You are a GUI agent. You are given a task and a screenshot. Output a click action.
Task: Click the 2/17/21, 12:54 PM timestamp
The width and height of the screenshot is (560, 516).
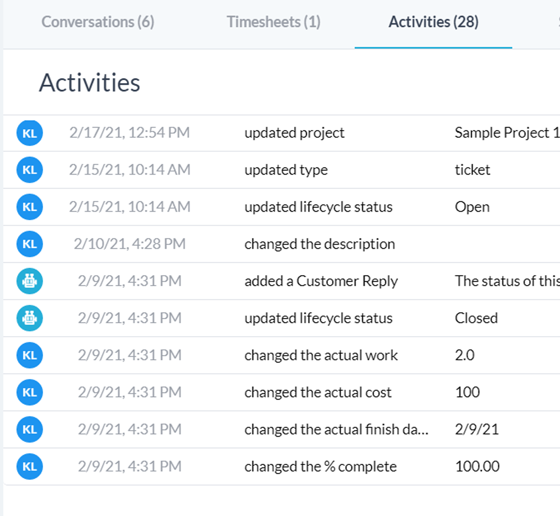click(129, 133)
